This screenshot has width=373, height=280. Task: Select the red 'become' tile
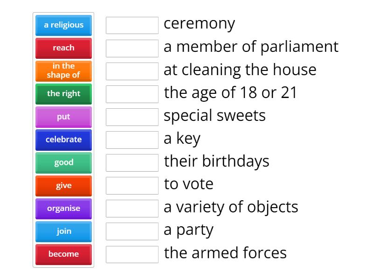click(x=63, y=254)
